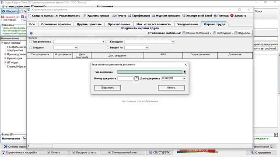Click the ФИО column header
Screen dimensions: 280x157
163,55
